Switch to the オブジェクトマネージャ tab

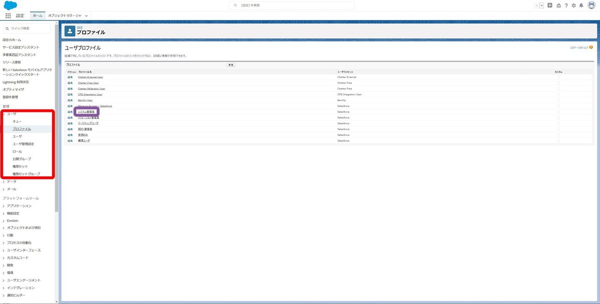click(64, 15)
